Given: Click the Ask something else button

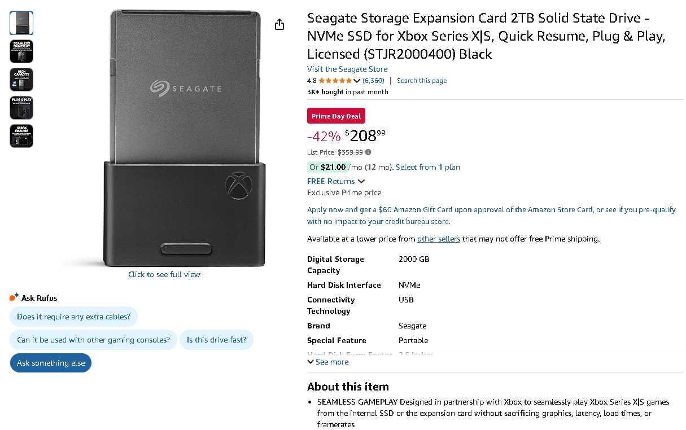Looking at the screenshot, I should pyautogui.click(x=51, y=363).
